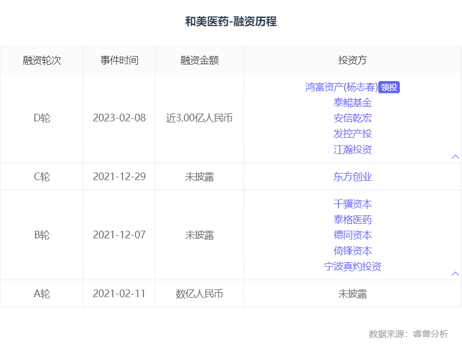The width and height of the screenshot is (462, 357).
Task: Click 未披露 investor in A轮 row
Action: (352, 294)
